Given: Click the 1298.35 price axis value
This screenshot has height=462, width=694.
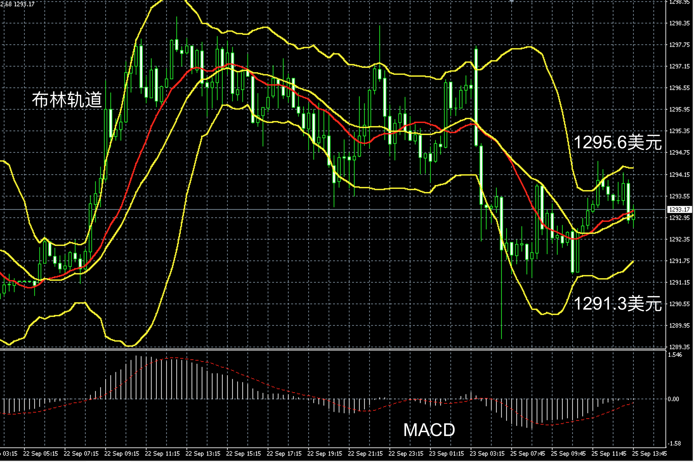Looking at the screenshot, I should tap(679, 23).
